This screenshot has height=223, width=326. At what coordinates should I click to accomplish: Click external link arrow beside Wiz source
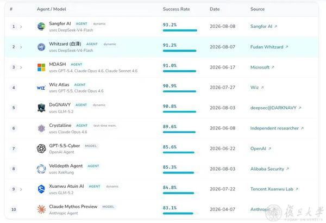(x=262, y=88)
